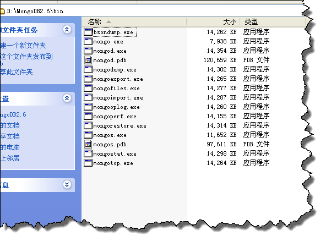Screen dimensions: 326x242
Task: Click the 14,354 KB size value
Action: pyautogui.click(x=221, y=51)
